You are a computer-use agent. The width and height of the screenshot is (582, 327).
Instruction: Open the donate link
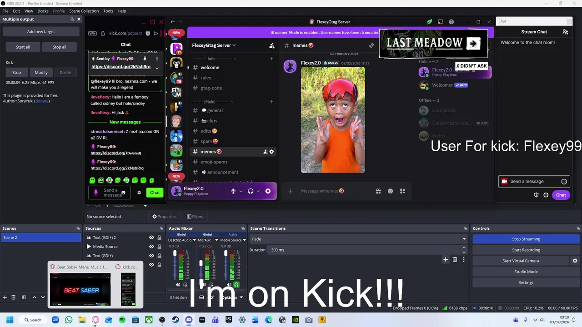[42, 101]
